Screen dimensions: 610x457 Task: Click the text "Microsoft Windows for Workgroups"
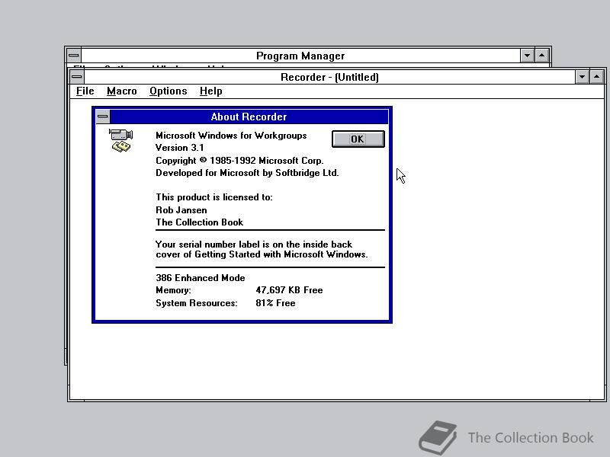tap(231, 136)
